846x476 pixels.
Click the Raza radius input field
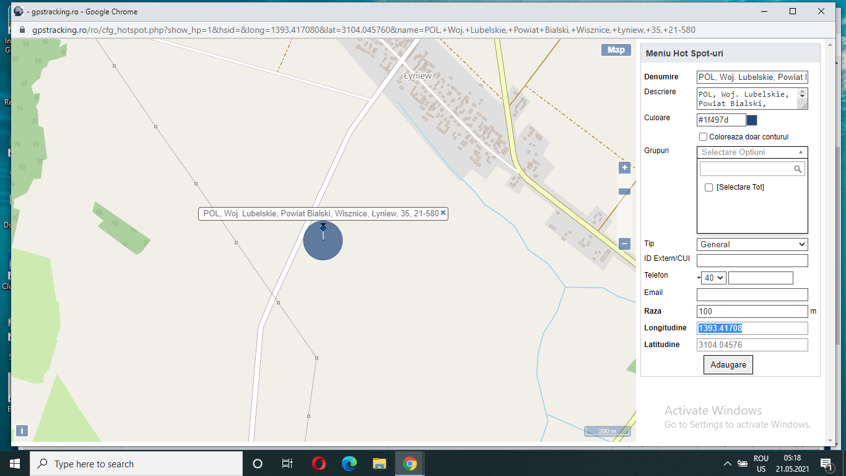point(752,312)
